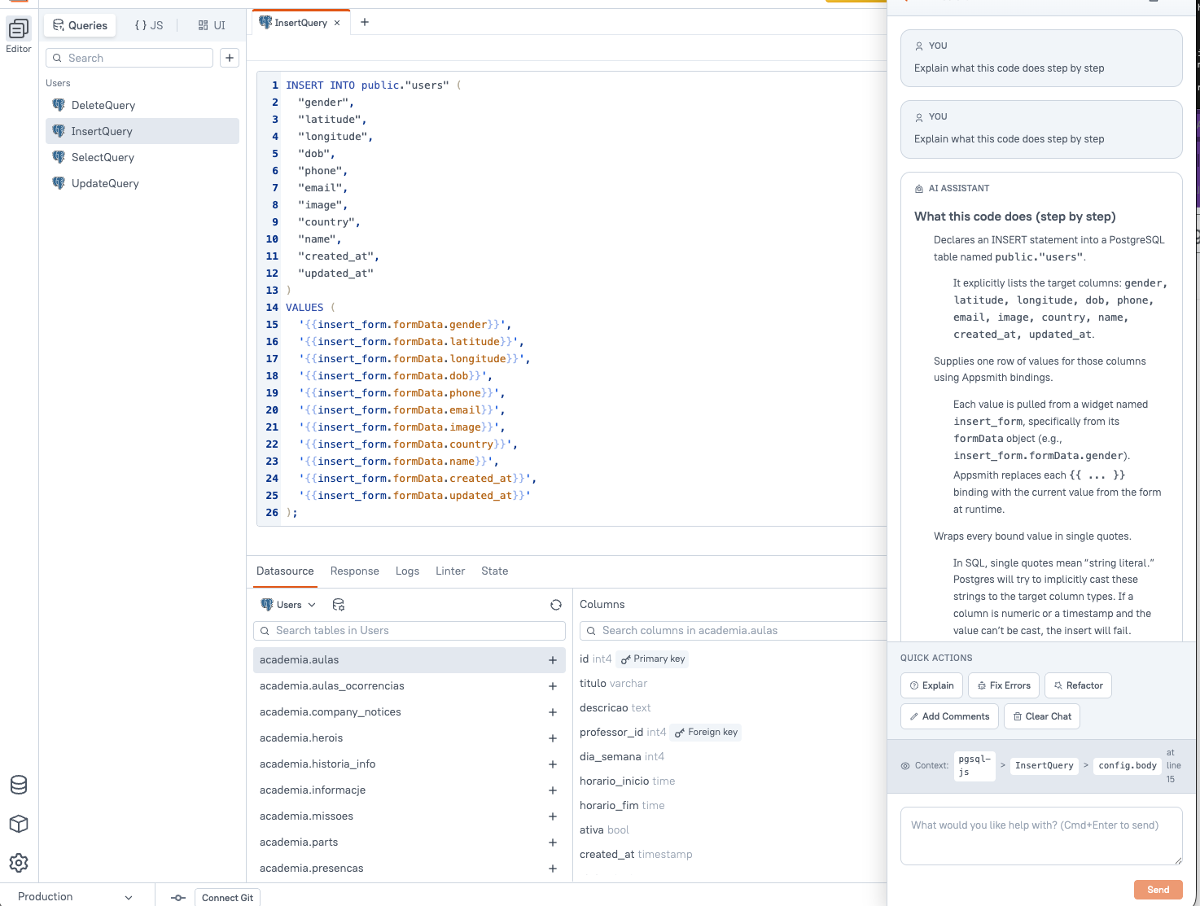Open a new tab with plus icon
Image resolution: width=1200 pixels, height=906 pixels.
coord(365,22)
